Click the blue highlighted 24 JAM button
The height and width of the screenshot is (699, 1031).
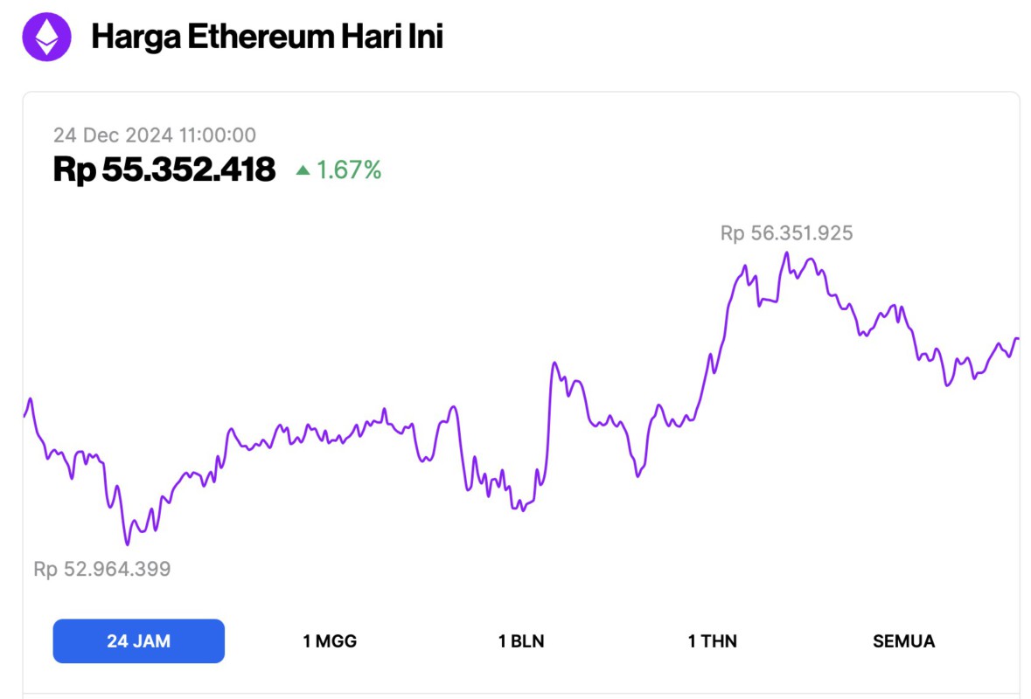pyautogui.click(x=138, y=640)
